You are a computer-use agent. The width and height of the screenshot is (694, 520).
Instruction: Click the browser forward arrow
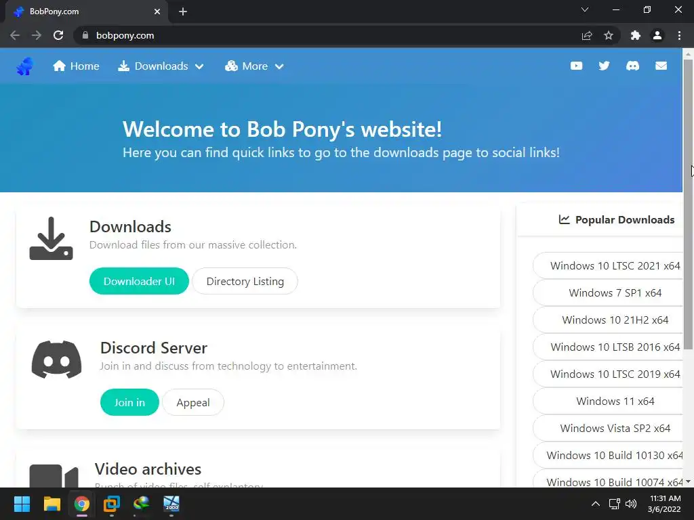(37, 35)
